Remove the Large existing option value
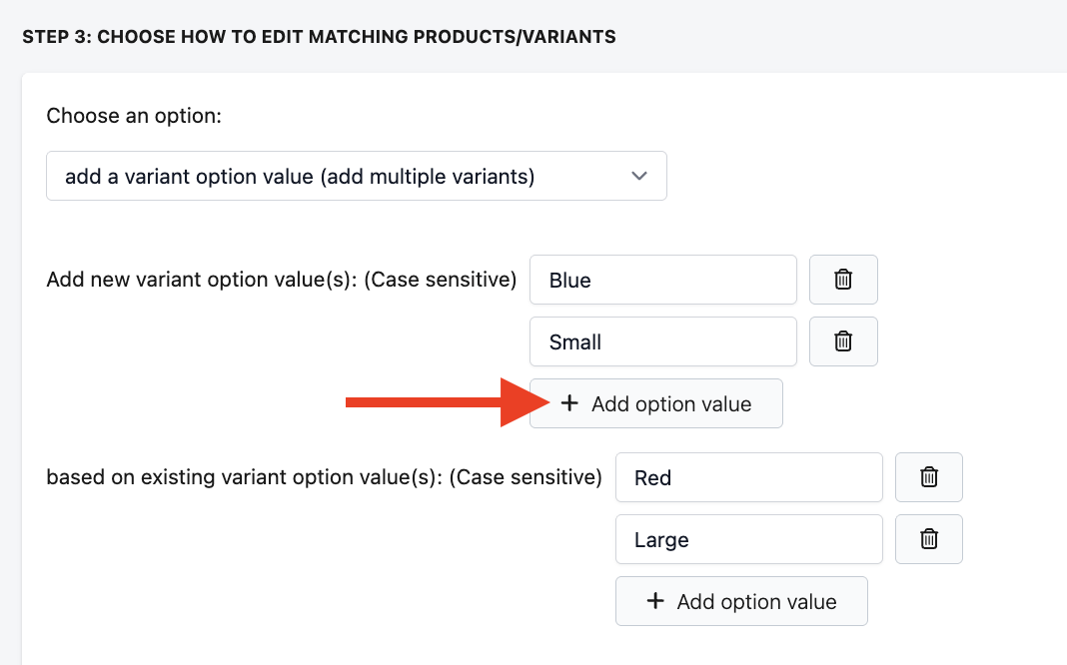Screen dimensions: 1067x665 pos(929,539)
